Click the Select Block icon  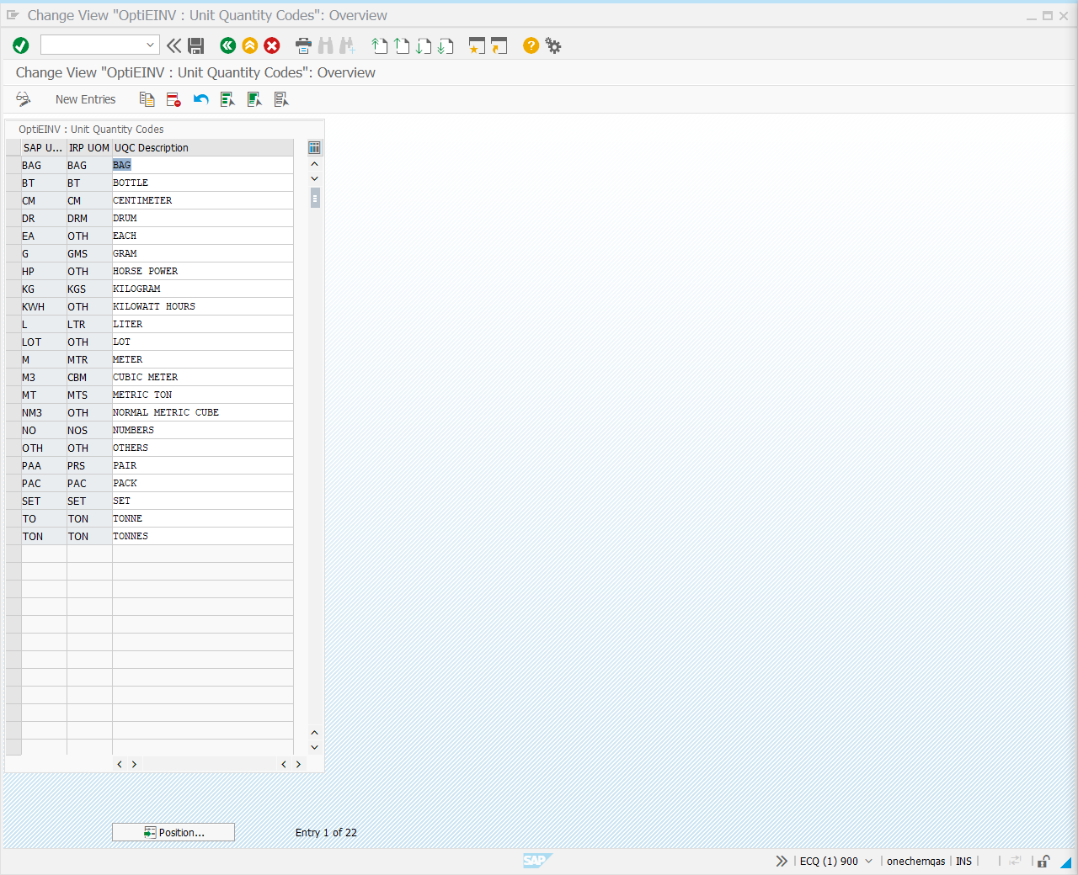click(x=254, y=99)
